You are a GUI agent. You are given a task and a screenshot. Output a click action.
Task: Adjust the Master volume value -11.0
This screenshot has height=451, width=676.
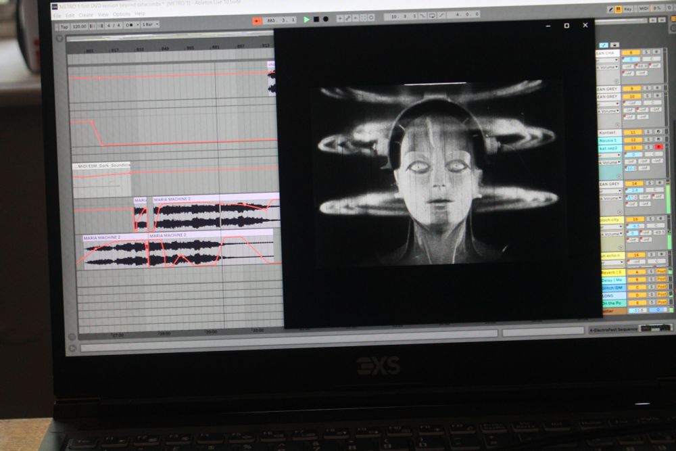tap(637, 311)
